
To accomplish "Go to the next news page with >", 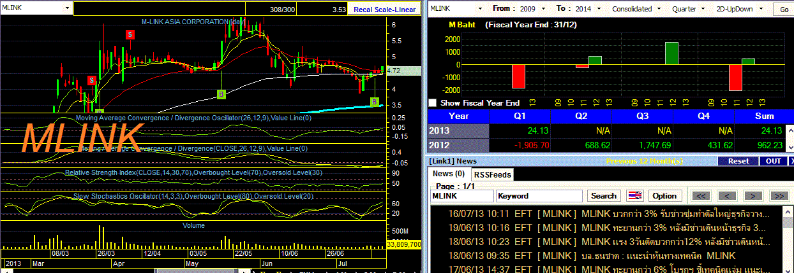I will coord(753,196).
